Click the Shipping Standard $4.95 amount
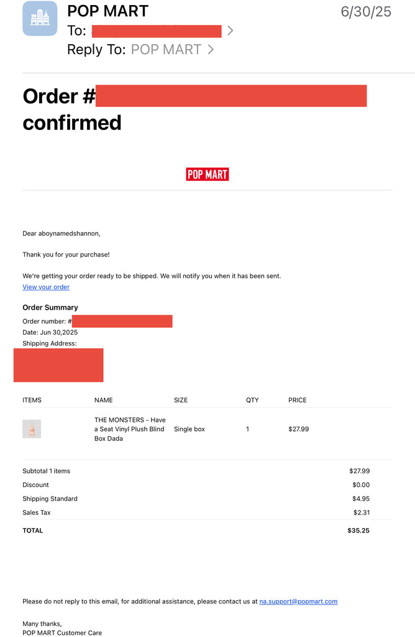The width and height of the screenshot is (415, 637). 361,498
